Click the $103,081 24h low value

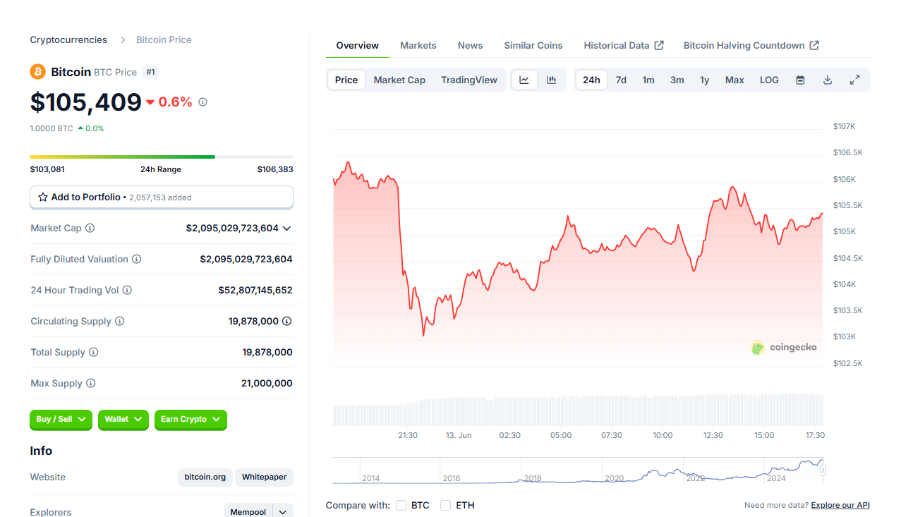coord(47,169)
